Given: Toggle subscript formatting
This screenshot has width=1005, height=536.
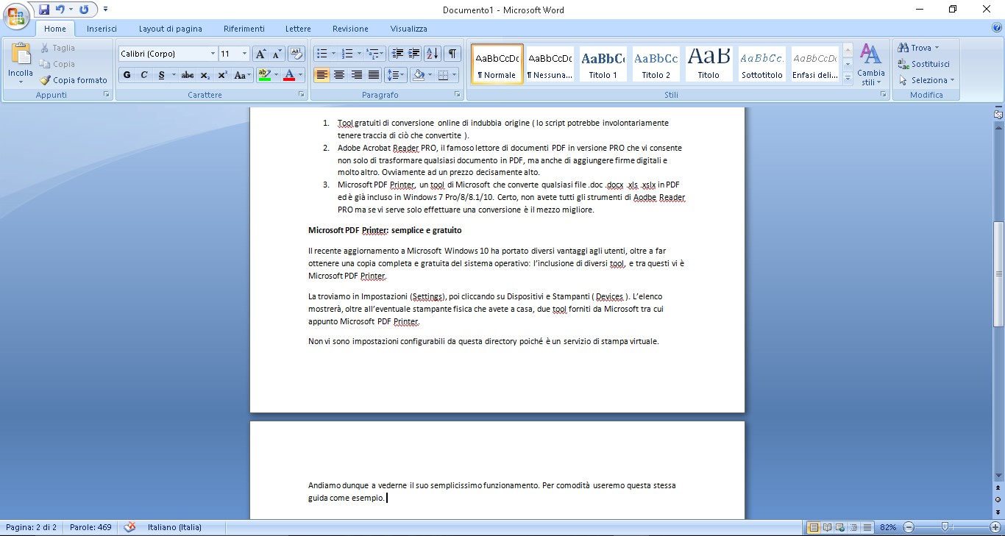Looking at the screenshot, I should click(205, 75).
